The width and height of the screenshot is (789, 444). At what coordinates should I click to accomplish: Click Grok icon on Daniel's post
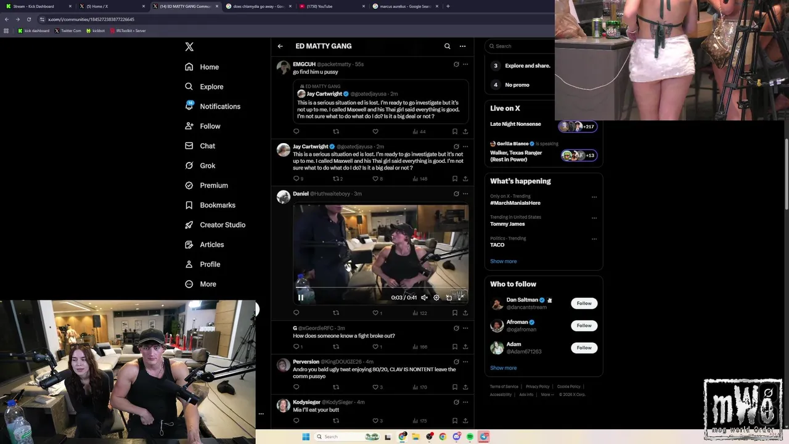coord(456,194)
